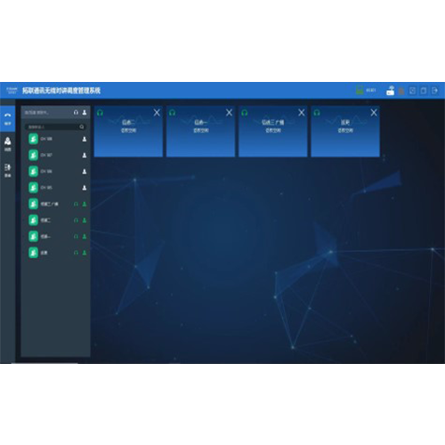Toggle green headphone monitor for 信道二 list row

pos(76,221)
